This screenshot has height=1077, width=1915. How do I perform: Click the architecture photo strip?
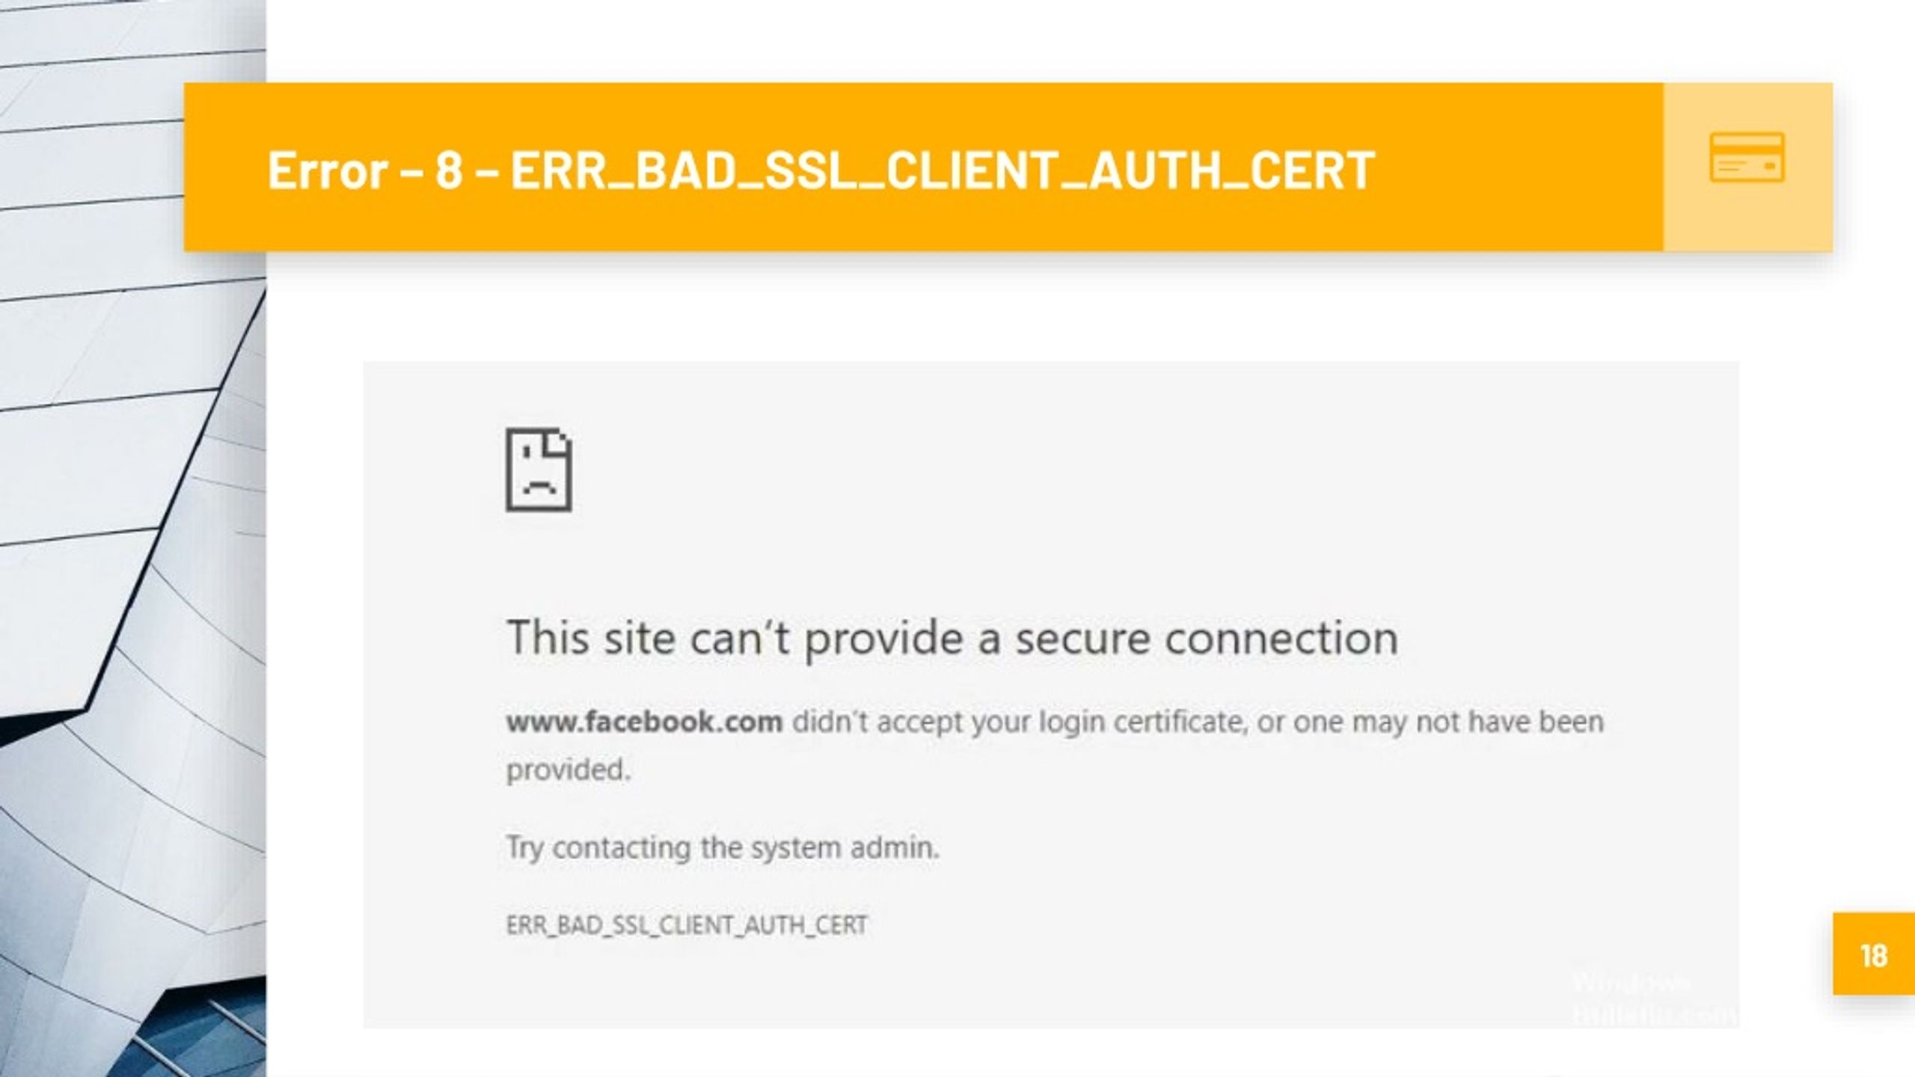(x=132, y=538)
